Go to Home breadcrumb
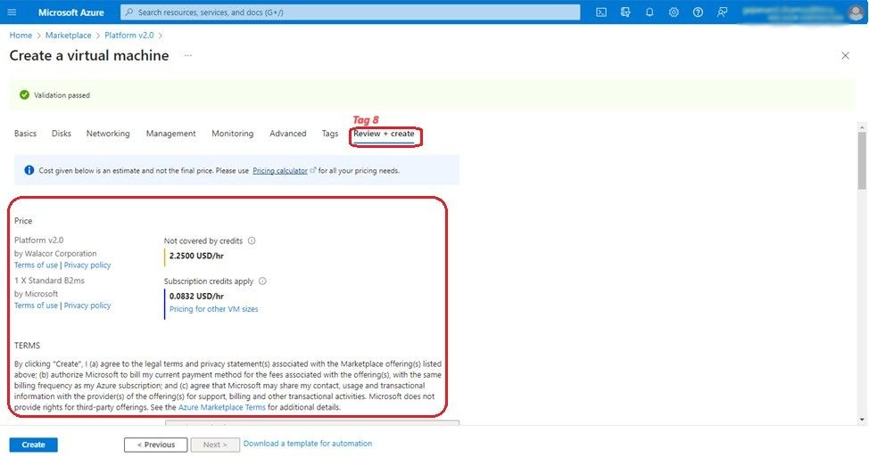The width and height of the screenshot is (869, 465). point(21,36)
